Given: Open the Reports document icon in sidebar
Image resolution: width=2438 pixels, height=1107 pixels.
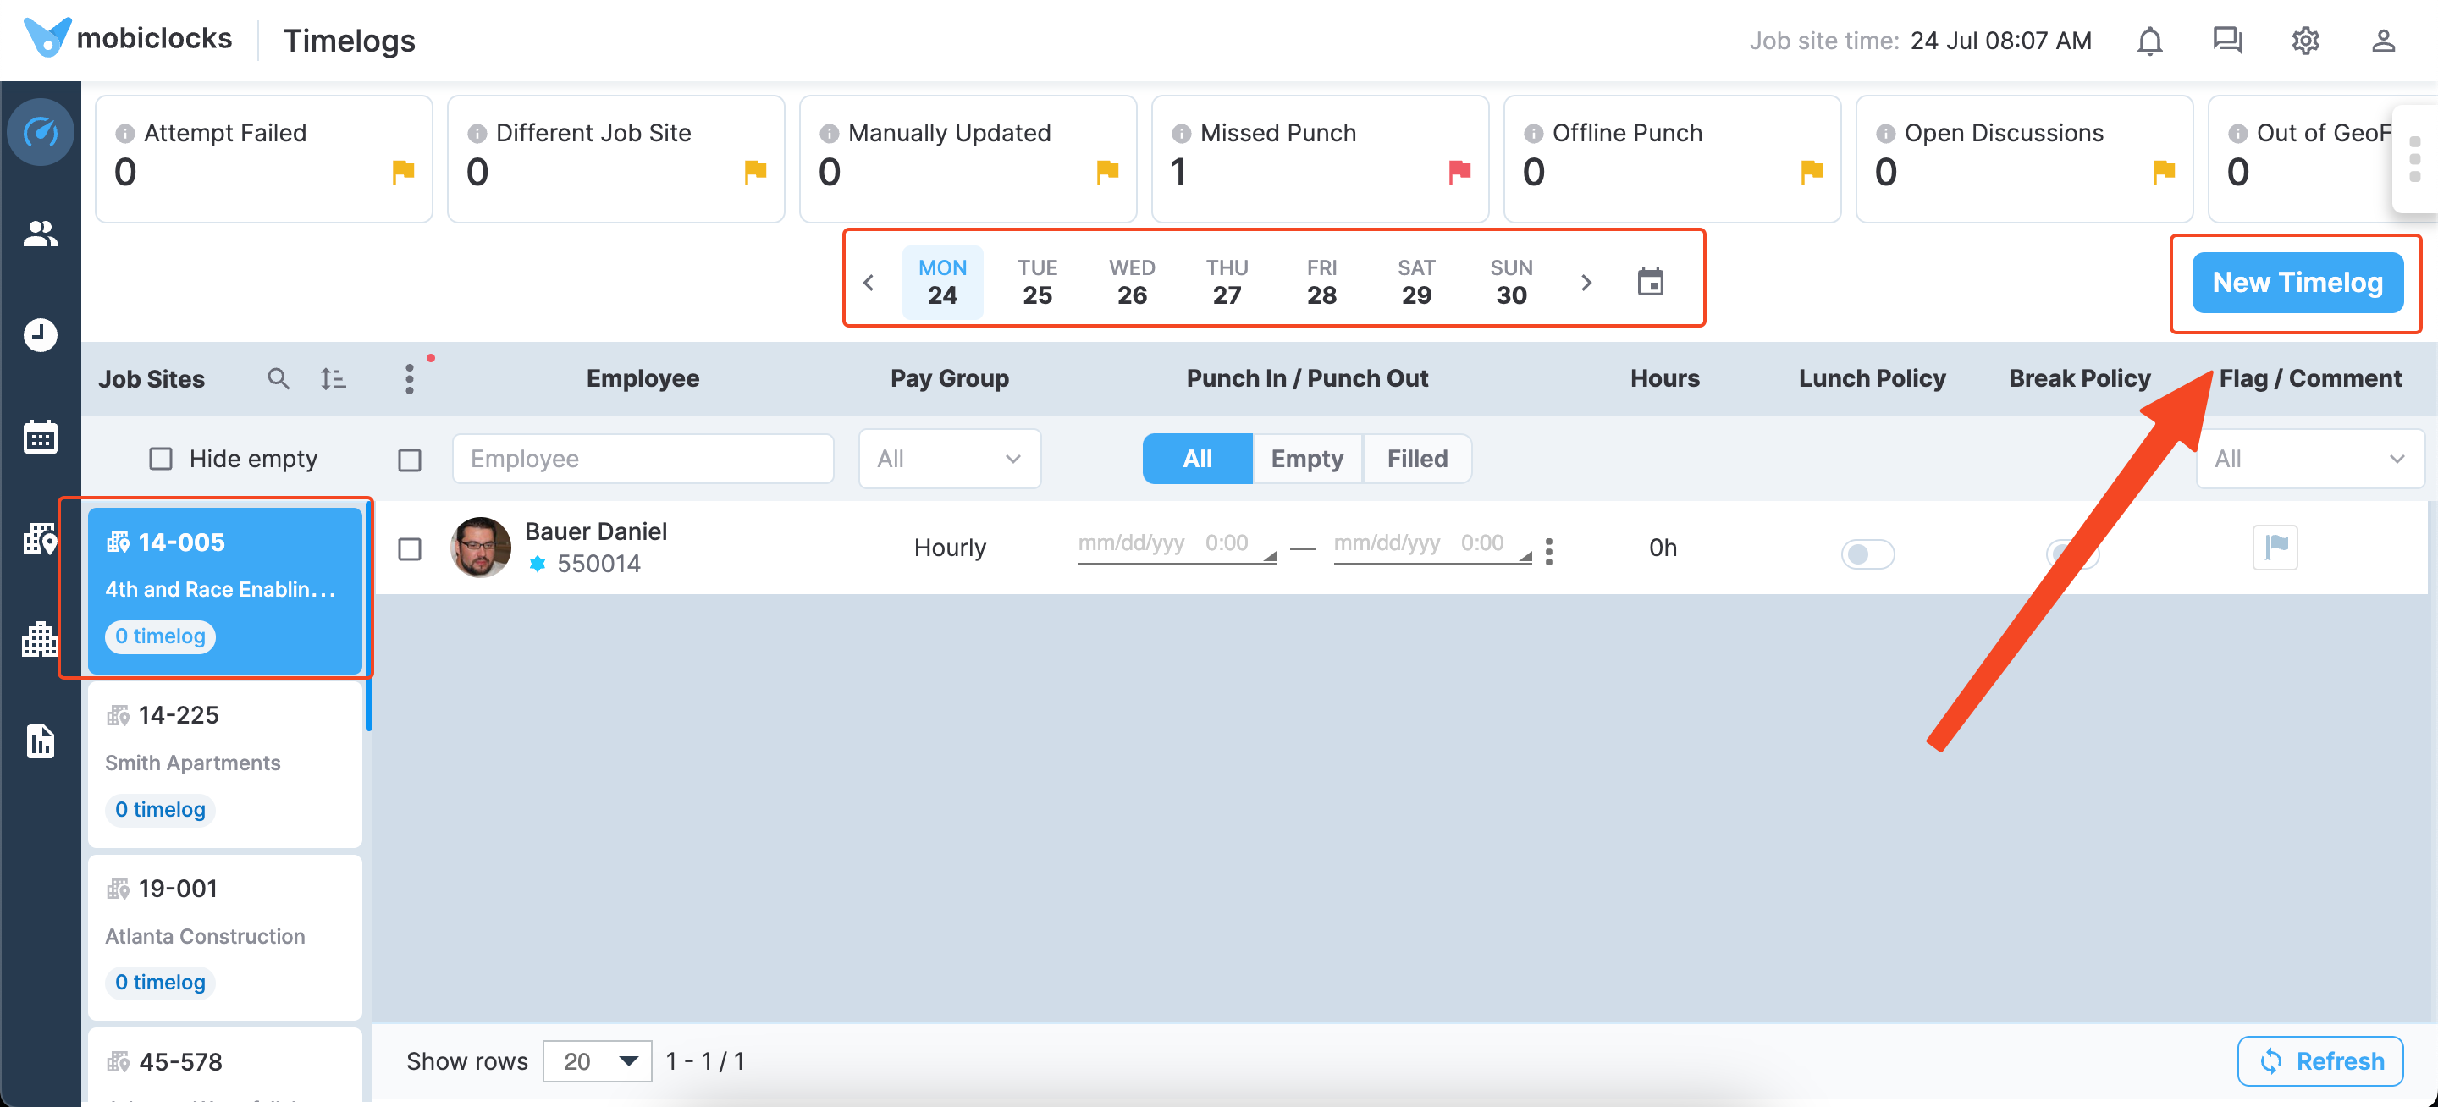Looking at the screenshot, I should click(x=41, y=741).
